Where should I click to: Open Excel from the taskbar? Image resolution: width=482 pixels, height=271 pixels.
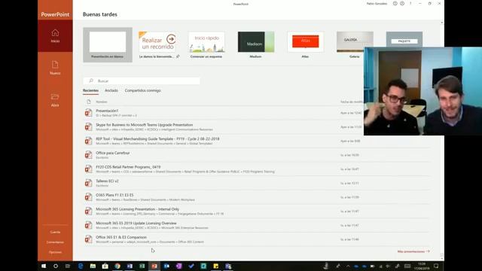pyautogui.click(x=142, y=266)
